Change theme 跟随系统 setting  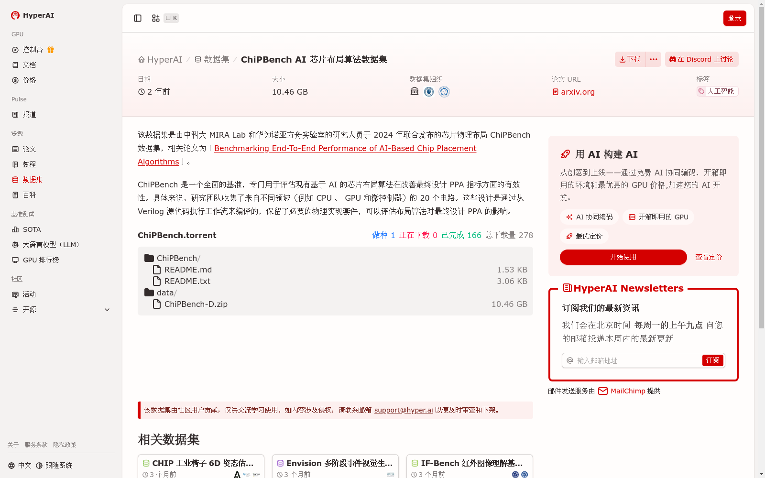pos(54,466)
